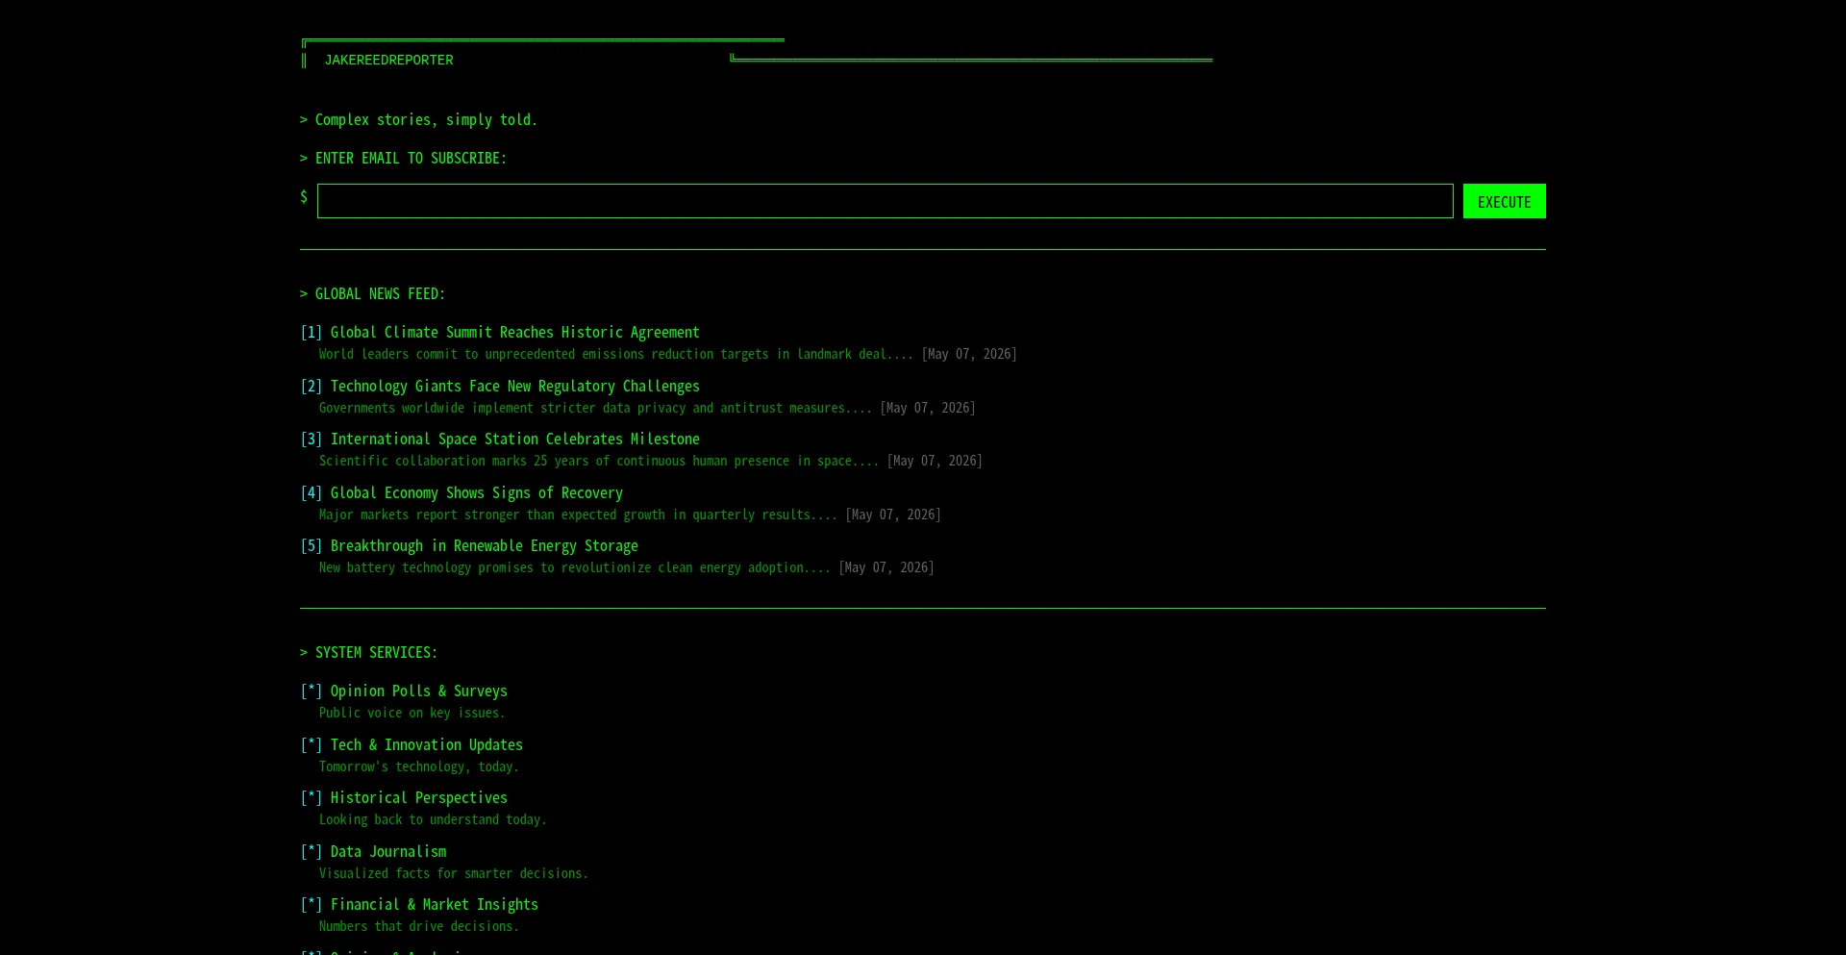Open Tech & Innovation Updates service
The width and height of the screenshot is (1846, 955).
pos(426,744)
